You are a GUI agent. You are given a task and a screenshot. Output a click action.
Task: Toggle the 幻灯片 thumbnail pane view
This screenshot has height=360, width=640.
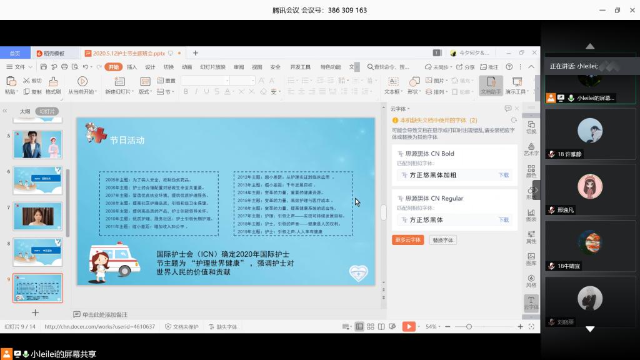point(46,111)
